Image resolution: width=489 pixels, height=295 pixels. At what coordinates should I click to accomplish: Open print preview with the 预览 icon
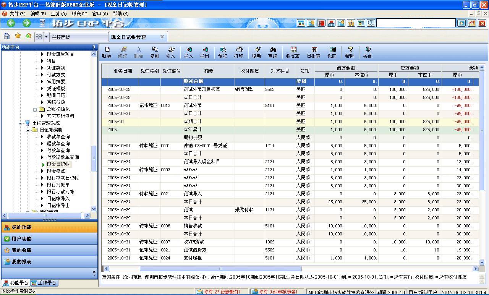pyautogui.click(x=223, y=52)
